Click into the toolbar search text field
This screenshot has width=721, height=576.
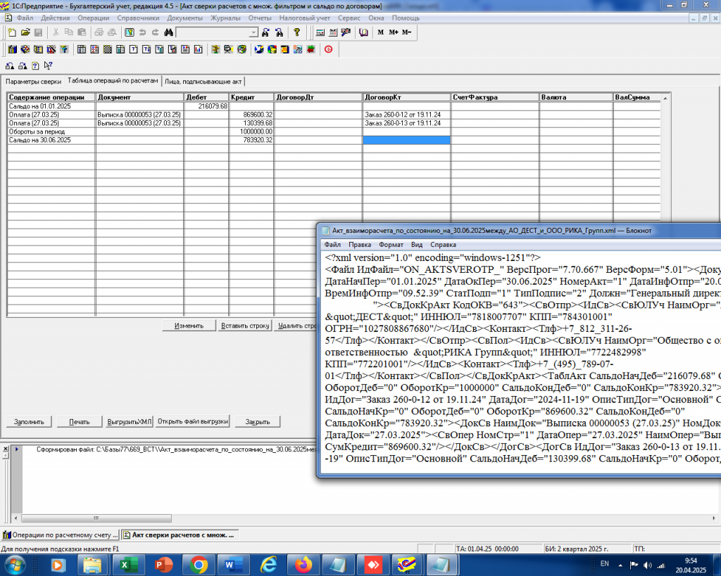(x=213, y=32)
